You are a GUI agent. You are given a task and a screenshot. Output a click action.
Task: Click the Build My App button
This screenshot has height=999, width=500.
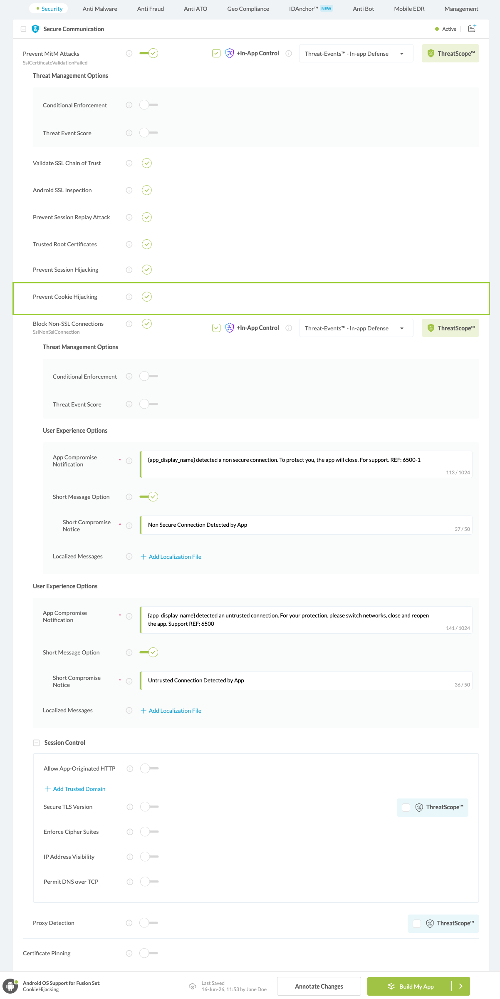pos(410,986)
